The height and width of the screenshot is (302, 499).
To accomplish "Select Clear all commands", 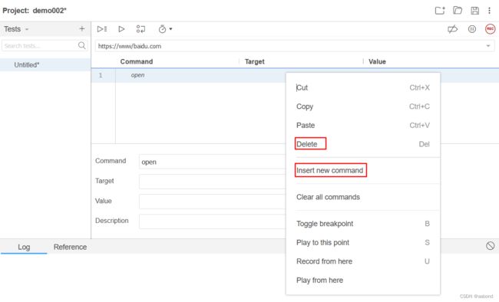I will point(363,197).
